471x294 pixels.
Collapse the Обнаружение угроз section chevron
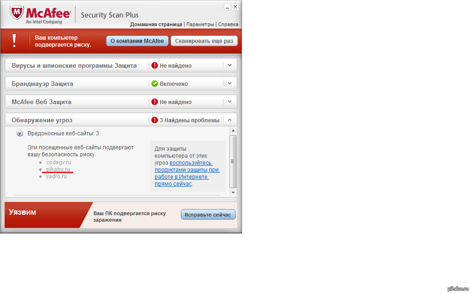[229, 120]
